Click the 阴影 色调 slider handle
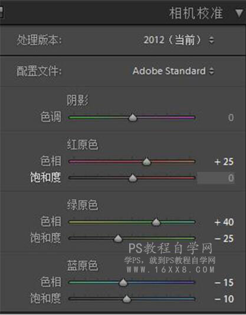Screen dimensions: 246x315 133,118
